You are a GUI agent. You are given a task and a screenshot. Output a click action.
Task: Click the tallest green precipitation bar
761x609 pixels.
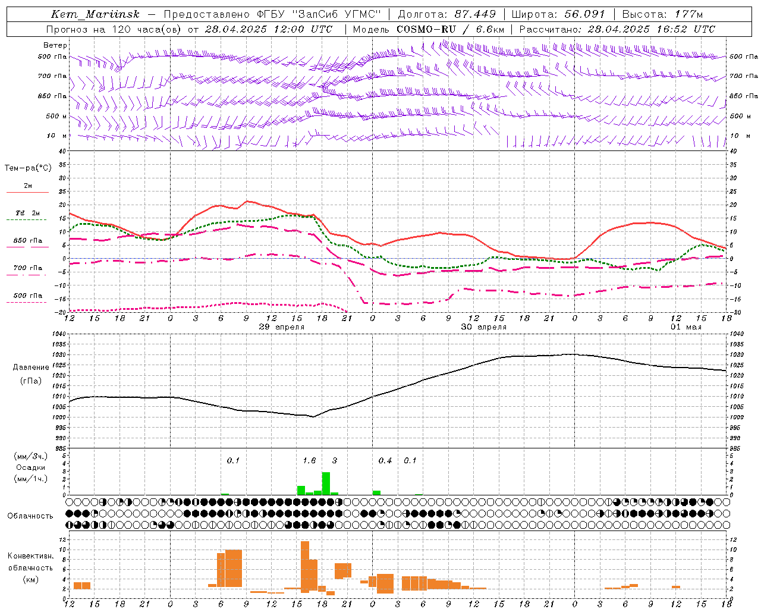(x=326, y=484)
